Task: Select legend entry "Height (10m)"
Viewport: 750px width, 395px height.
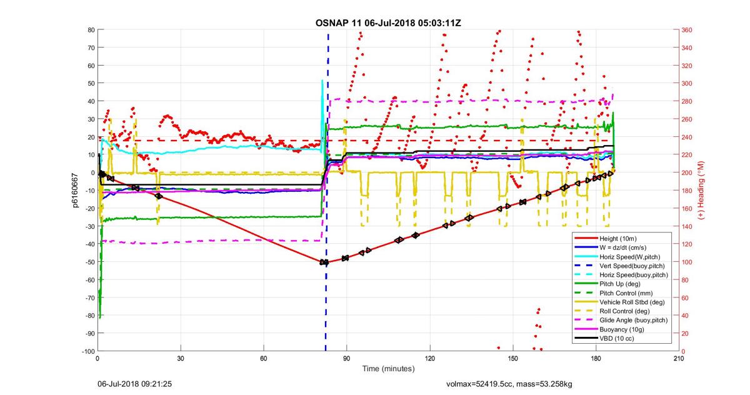Action: 619,239
